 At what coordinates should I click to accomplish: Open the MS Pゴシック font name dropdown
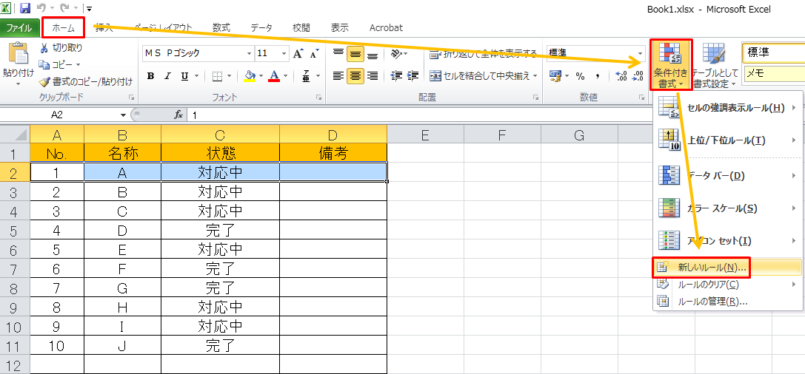250,53
